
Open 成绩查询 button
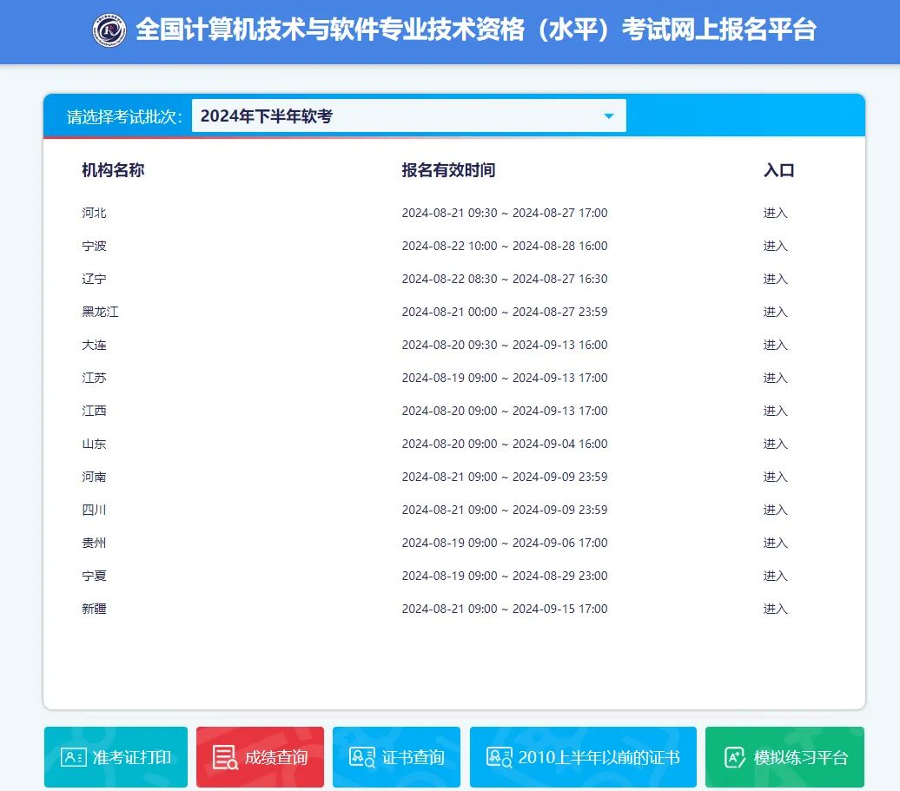coord(260,757)
